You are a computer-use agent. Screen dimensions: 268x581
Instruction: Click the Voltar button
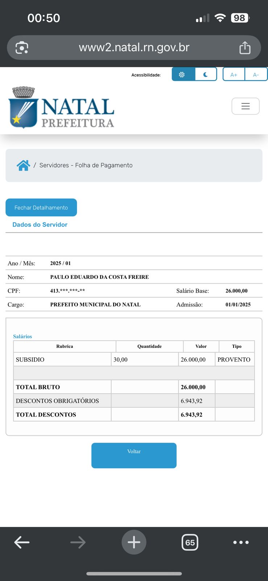coord(134,455)
